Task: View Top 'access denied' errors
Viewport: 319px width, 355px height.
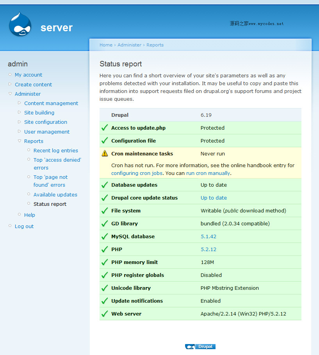Action: [x=57, y=164]
